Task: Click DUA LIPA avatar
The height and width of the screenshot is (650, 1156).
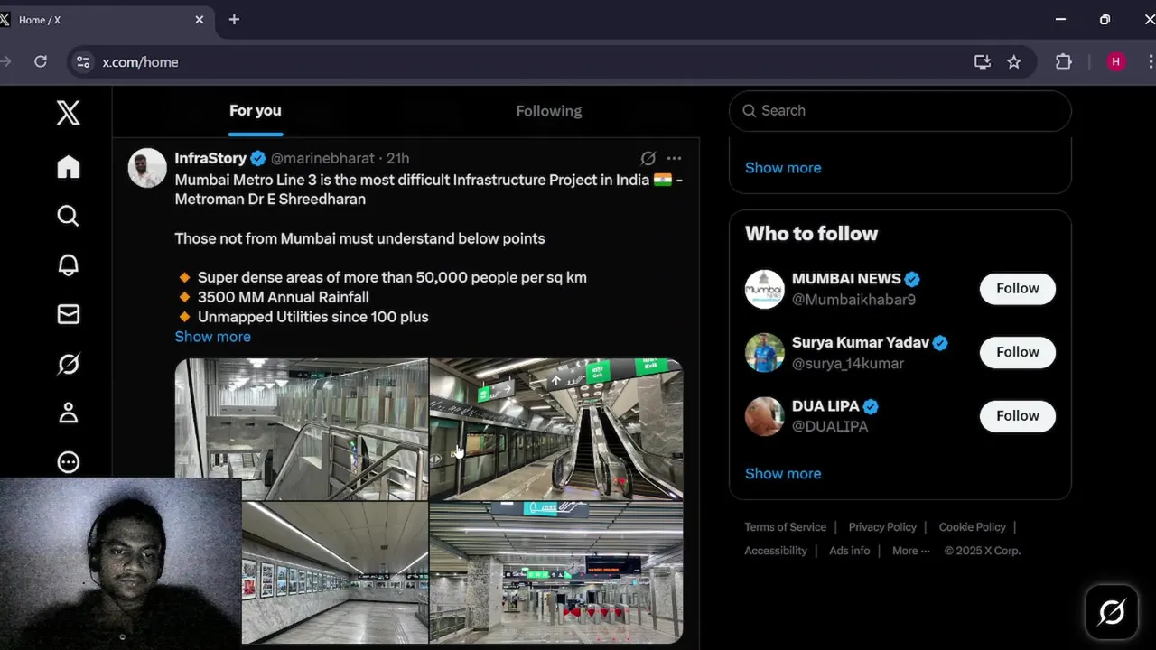Action: coord(765,416)
